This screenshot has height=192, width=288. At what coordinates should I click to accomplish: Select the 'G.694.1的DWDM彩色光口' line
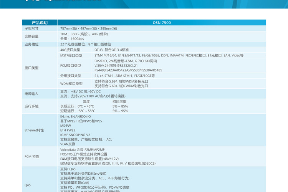[x=121, y=81]
